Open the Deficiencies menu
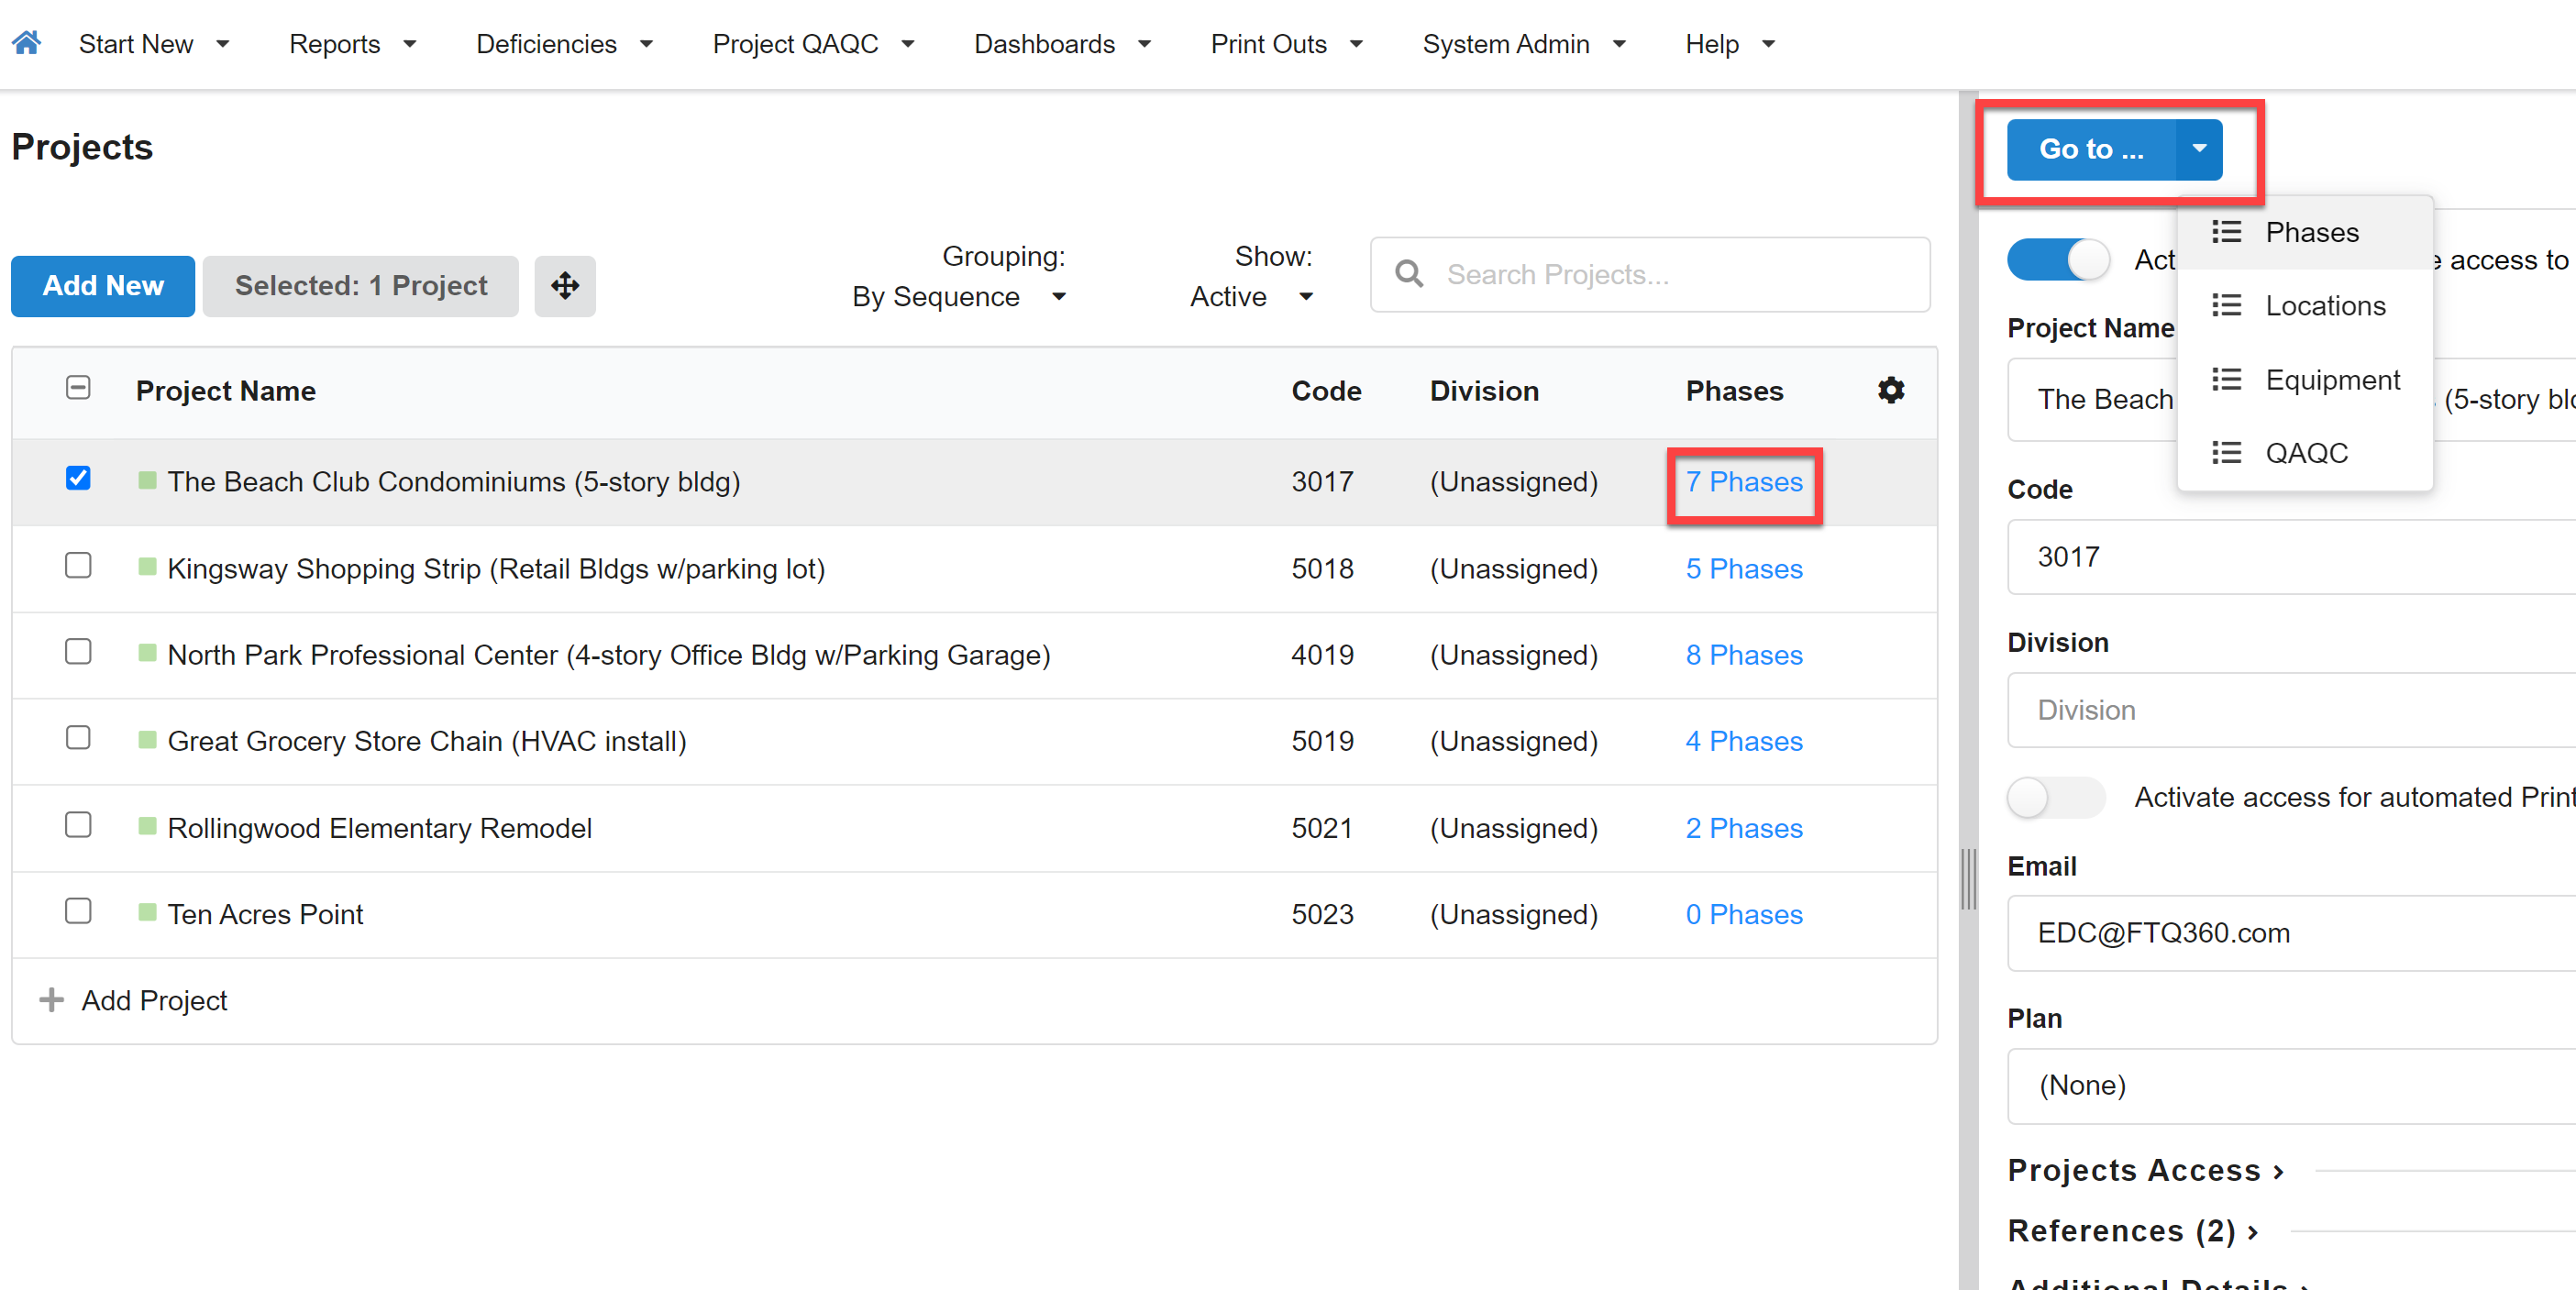2576x1290 pixels. pyautogui.click(x=564, y=44)
